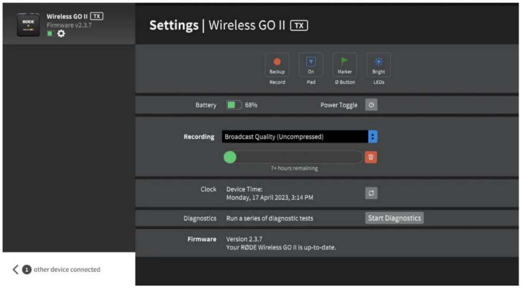This screenshot has height=288, width=521.
Task: Click the green recording storage indicator
Action: 230,157
